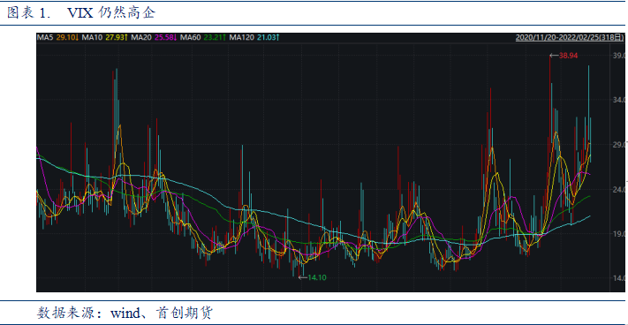This screenshot has width=628, height=325.
Task: Click the MA5 indicator label
Action: click(45, 37)
